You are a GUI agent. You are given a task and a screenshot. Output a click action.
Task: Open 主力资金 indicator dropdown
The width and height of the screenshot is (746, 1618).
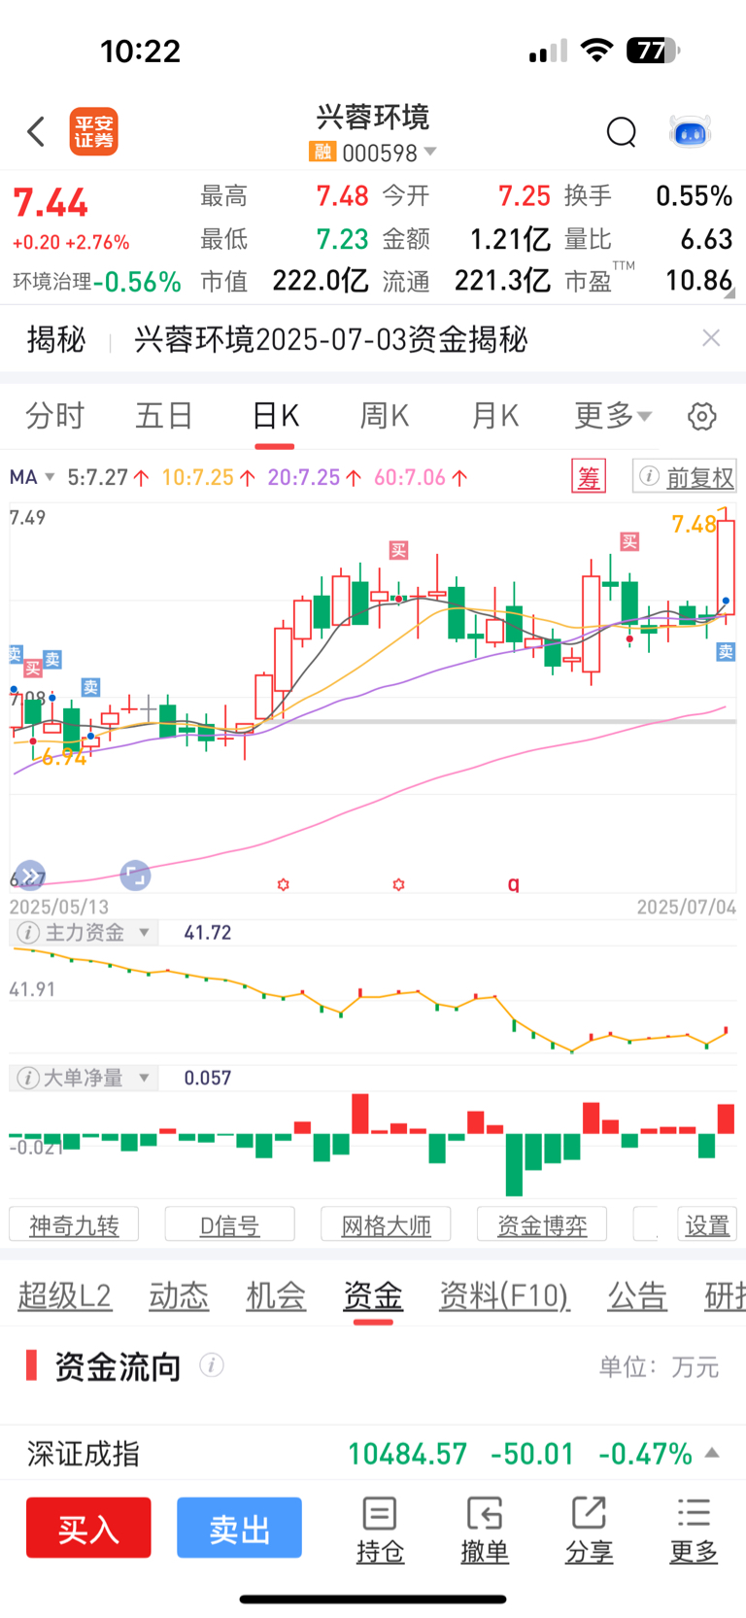144,933
